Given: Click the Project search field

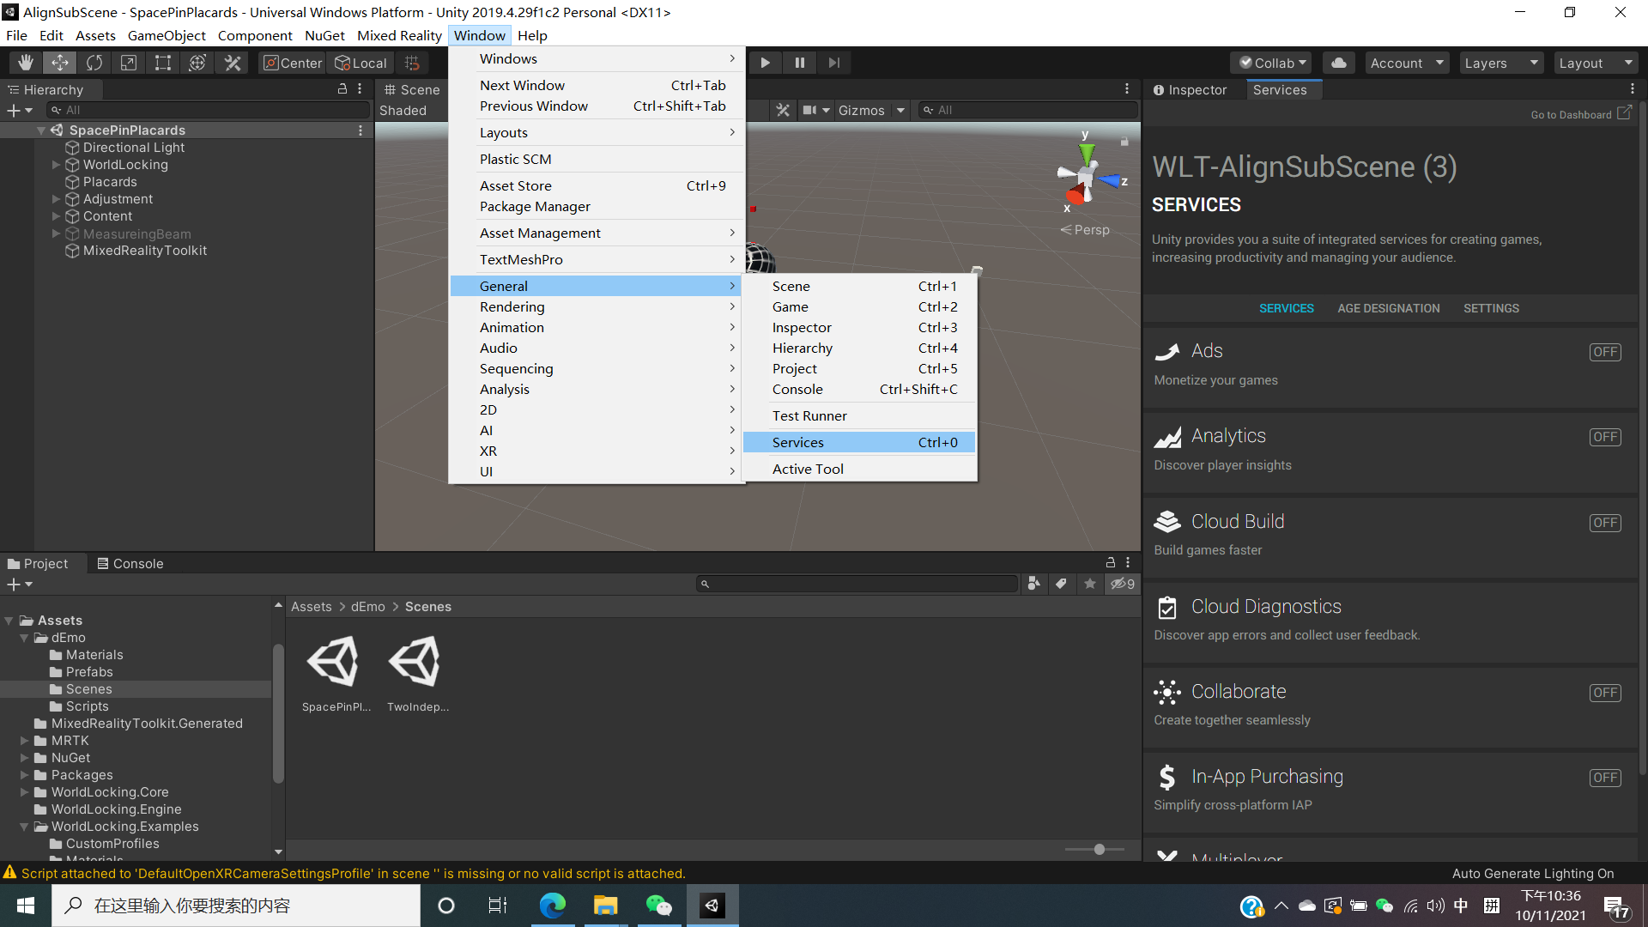Looking at the screenshot, I should (858, 584).
